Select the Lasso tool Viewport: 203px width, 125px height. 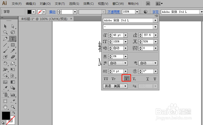tap(13, 32)
